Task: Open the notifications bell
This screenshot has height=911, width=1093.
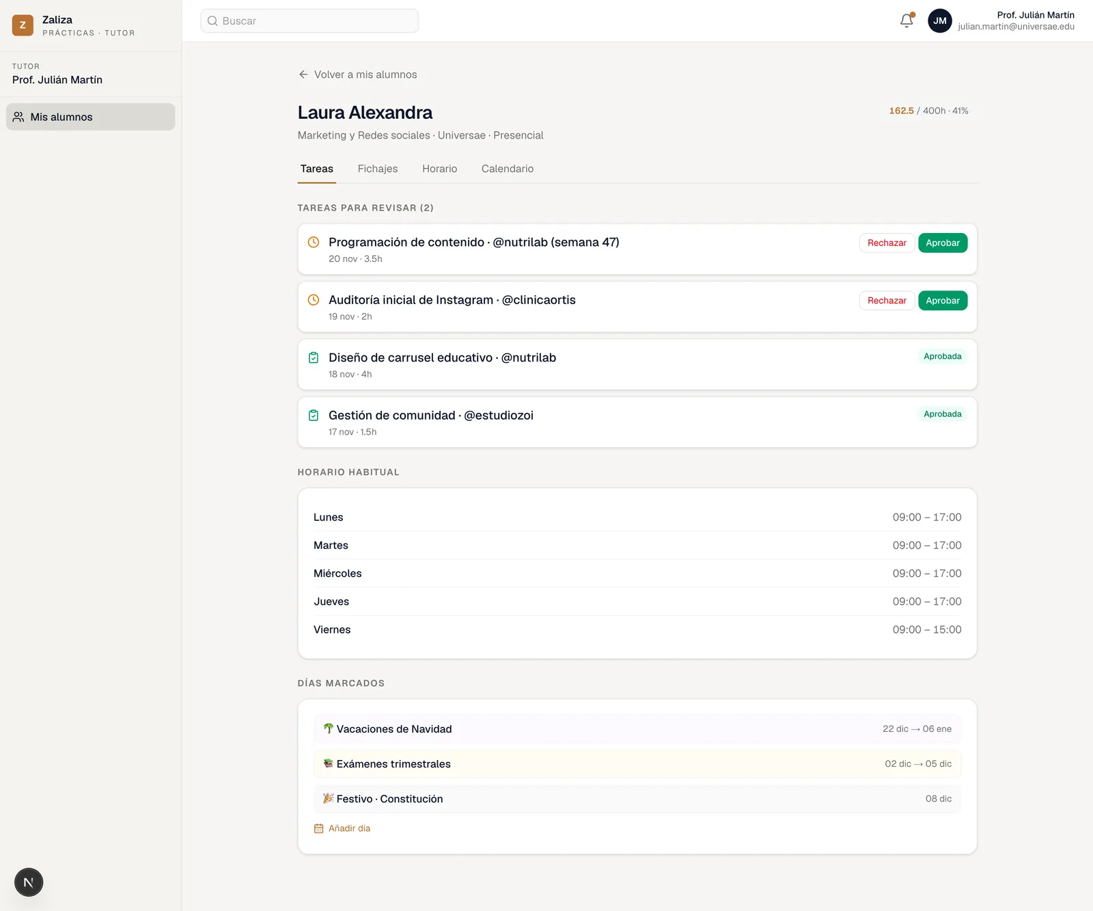Action: click(907, 21)
